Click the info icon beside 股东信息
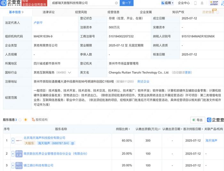 click(x=20, y=120)
